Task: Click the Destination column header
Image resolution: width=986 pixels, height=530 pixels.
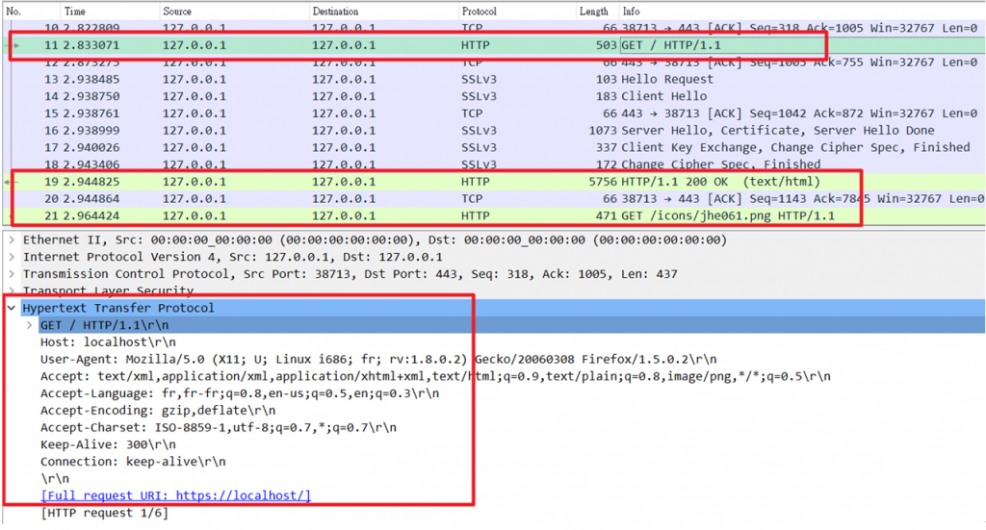Action: (x=335, y=12)
